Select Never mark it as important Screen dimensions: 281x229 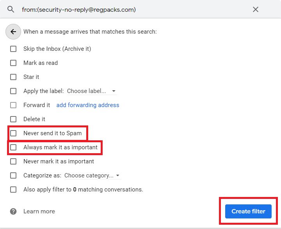click(13, 161)
